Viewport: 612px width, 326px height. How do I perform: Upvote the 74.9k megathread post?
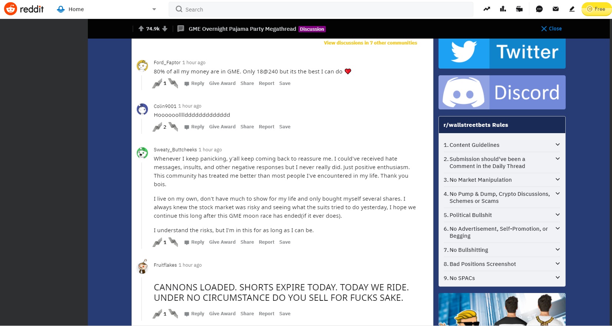tap(141, 29)
